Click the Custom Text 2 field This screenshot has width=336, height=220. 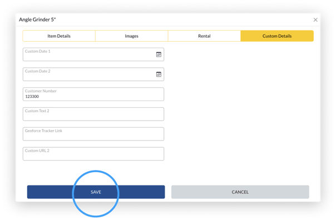pyautogui.click(x=93, y=114)
